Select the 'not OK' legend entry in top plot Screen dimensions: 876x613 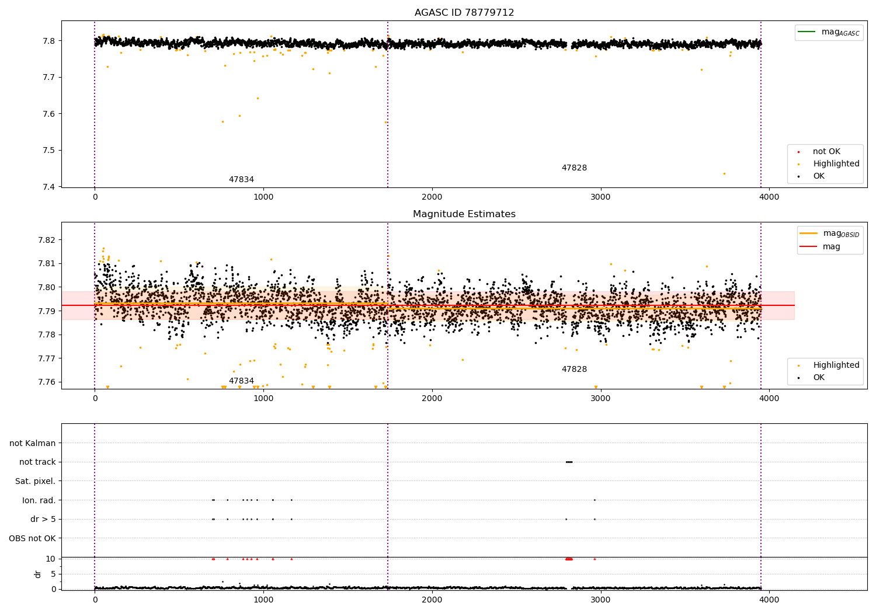pyautogui.click(x=825, y=152)
